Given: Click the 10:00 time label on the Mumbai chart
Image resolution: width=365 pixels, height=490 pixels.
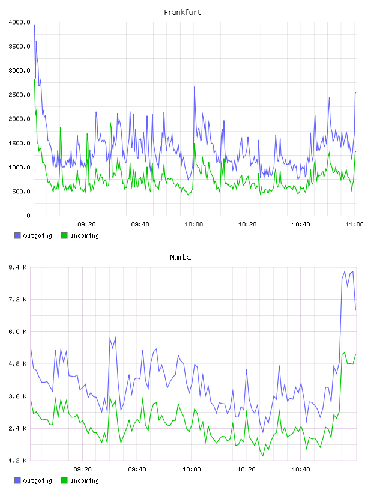Looking at the screenshot, I should click(x=192, y=470).
